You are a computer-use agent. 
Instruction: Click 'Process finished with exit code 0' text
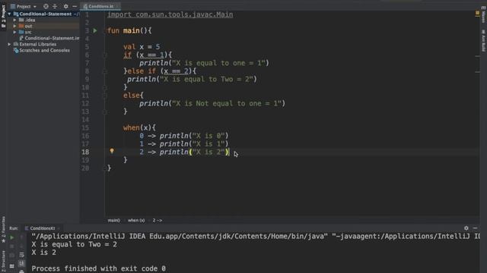[98, 268]
